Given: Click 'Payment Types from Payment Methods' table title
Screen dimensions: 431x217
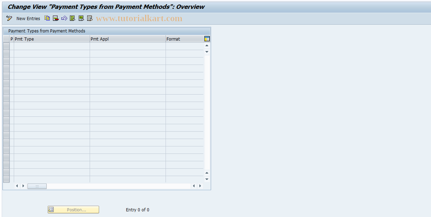Looking at the screenshot, I should pos(47,31).
